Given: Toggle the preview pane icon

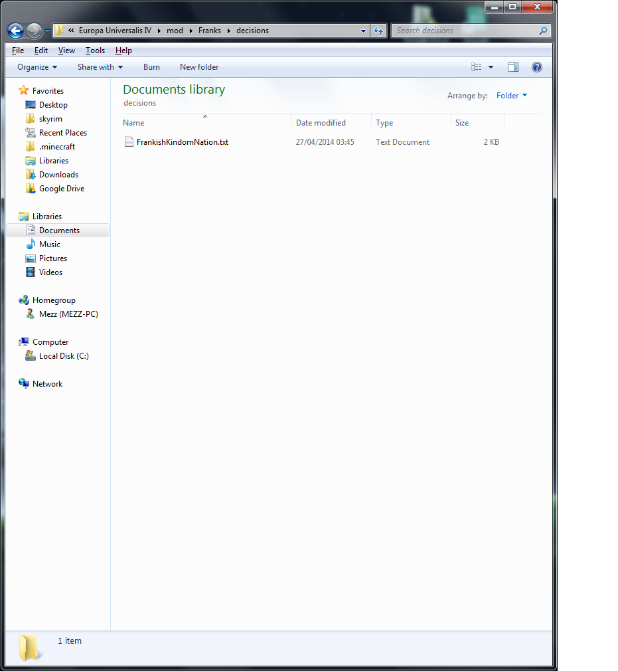Looking at the screenshot, I should coord(513,67).
